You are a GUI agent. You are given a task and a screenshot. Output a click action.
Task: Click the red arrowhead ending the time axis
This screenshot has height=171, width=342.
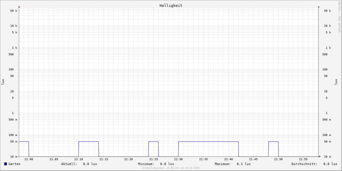click(320, 156)
